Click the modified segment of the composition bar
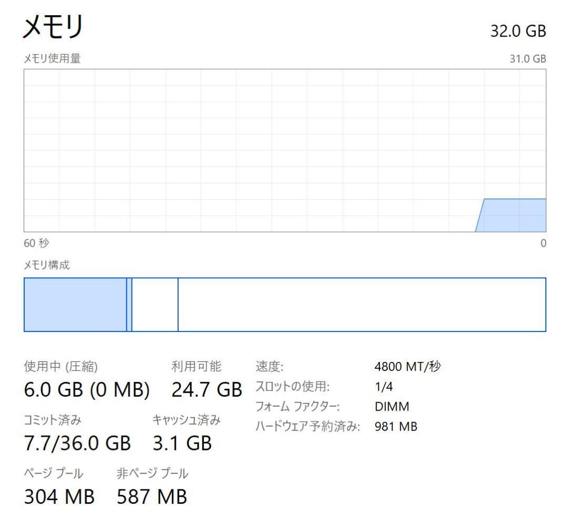 pos(129,305)
